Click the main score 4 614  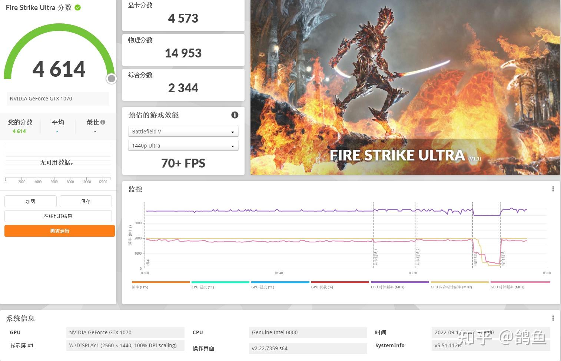pos(59,69)
